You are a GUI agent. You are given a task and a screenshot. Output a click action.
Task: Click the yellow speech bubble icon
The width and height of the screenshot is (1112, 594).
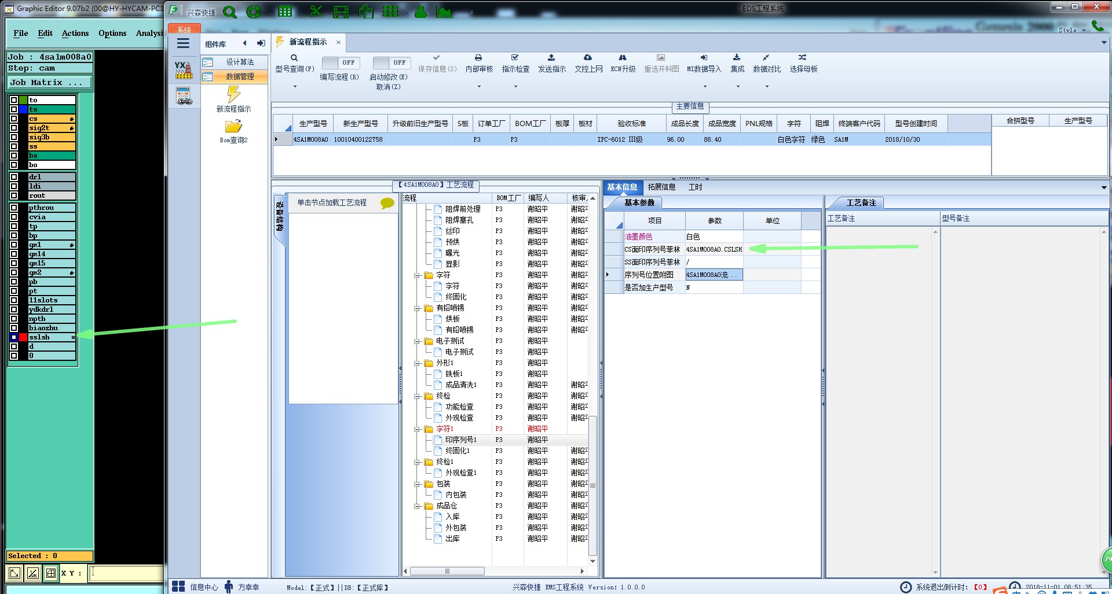tap(387, 203)
